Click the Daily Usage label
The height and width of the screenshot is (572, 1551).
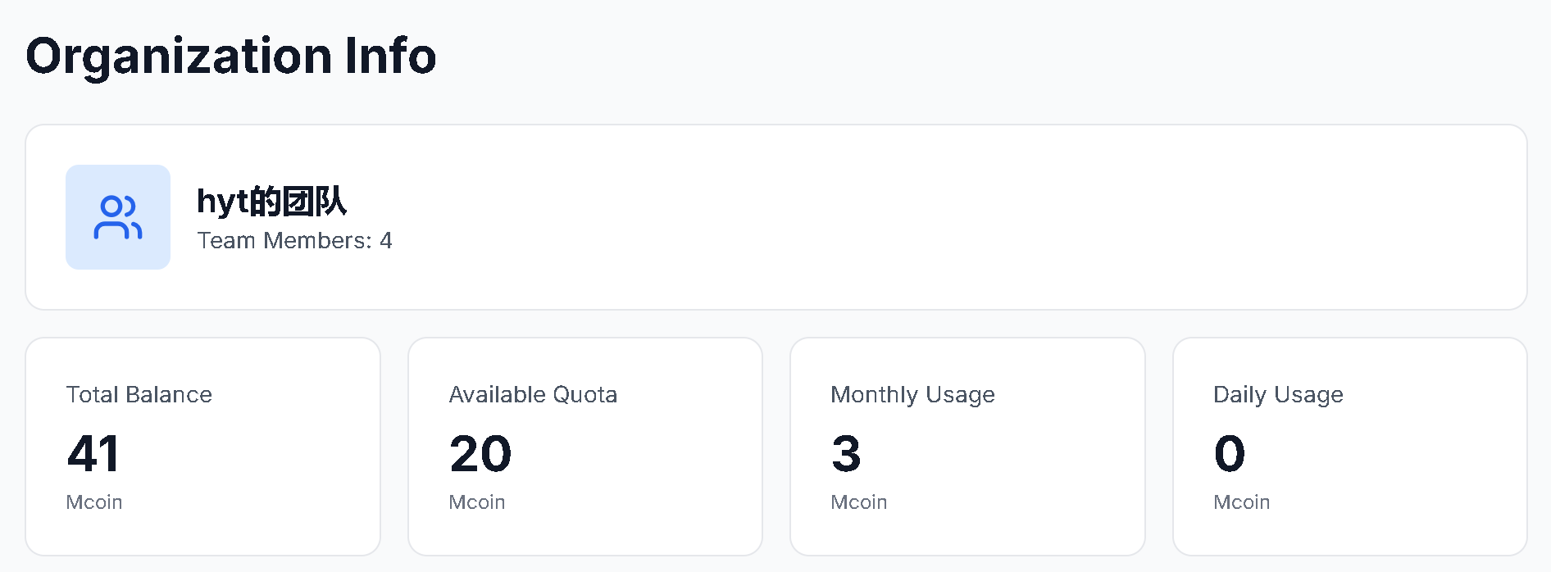[1278, 395]
